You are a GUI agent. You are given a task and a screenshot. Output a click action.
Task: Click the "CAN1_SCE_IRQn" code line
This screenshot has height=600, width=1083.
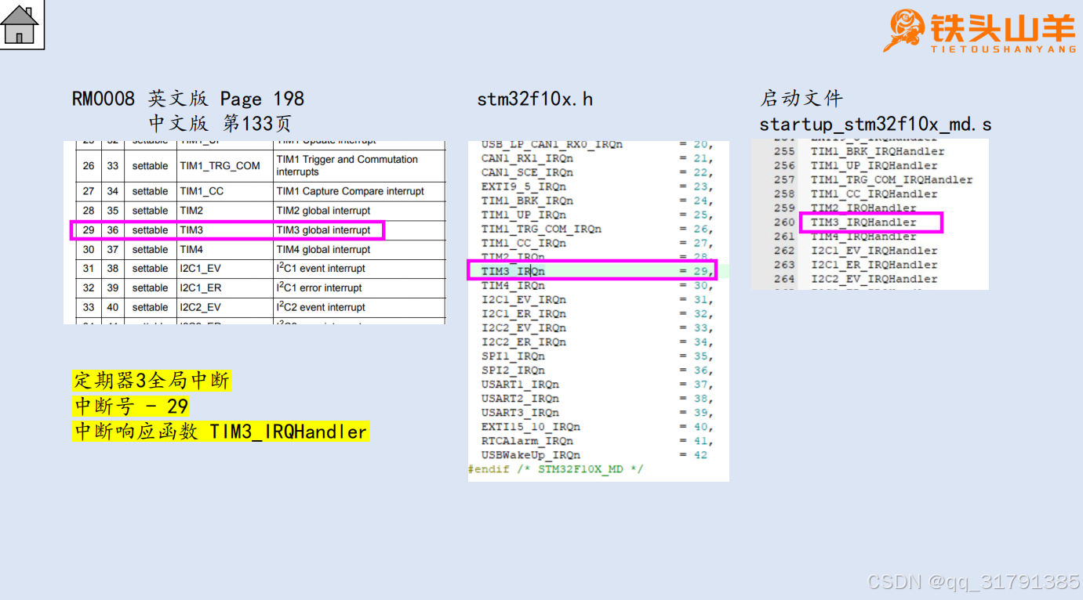(597, 172)
